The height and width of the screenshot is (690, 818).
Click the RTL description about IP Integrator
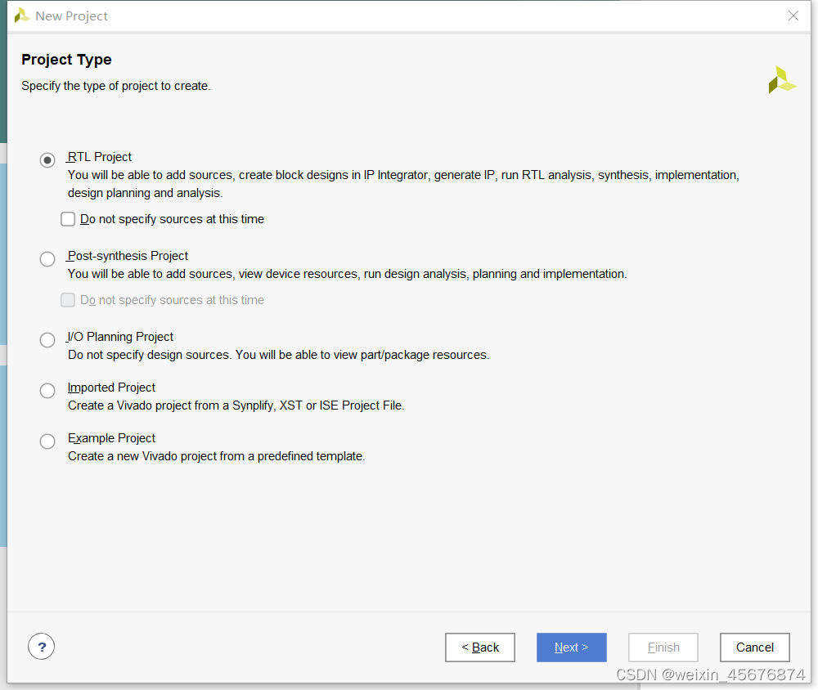(x=403, y=184)
